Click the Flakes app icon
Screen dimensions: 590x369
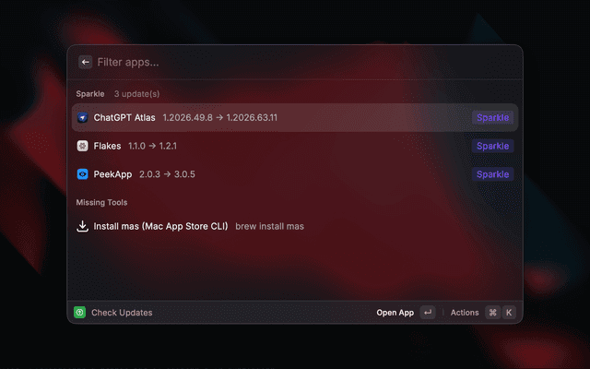[x=82, y=146]
